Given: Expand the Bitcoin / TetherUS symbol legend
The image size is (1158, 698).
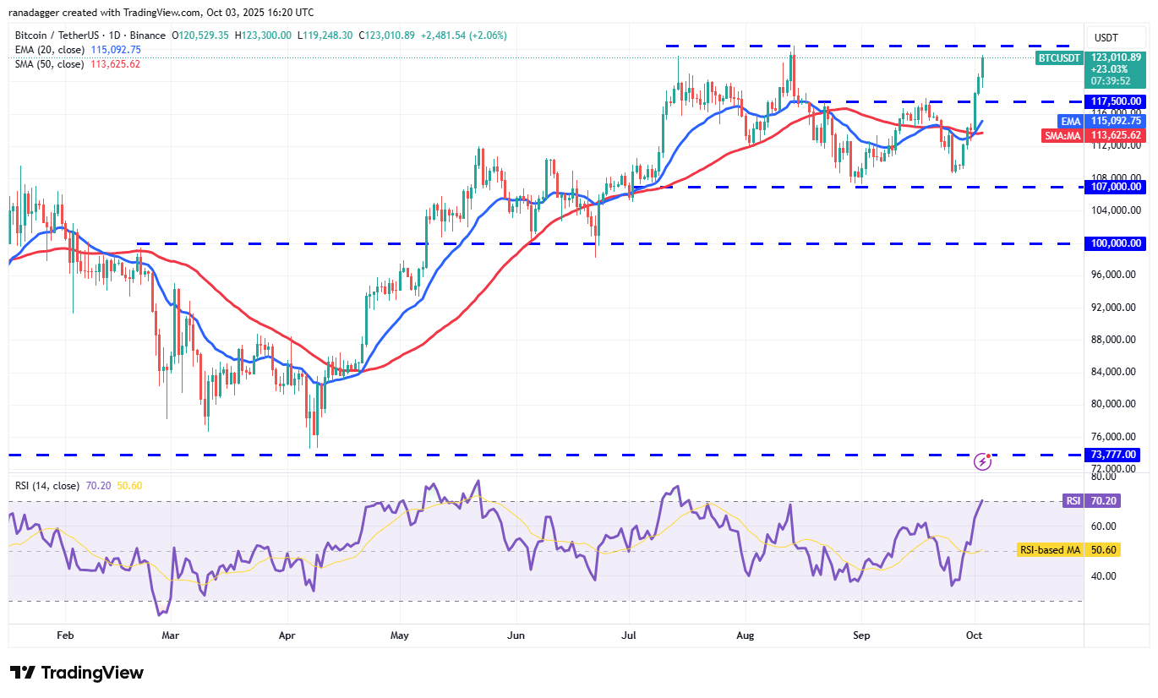Looking at the screenshot, I should [59, 35].
